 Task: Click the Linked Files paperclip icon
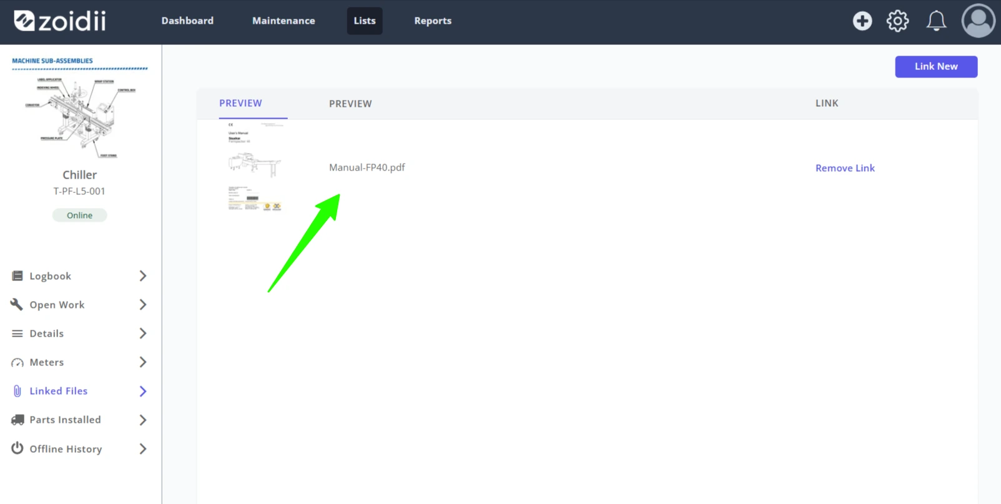(x=17, y=391)
